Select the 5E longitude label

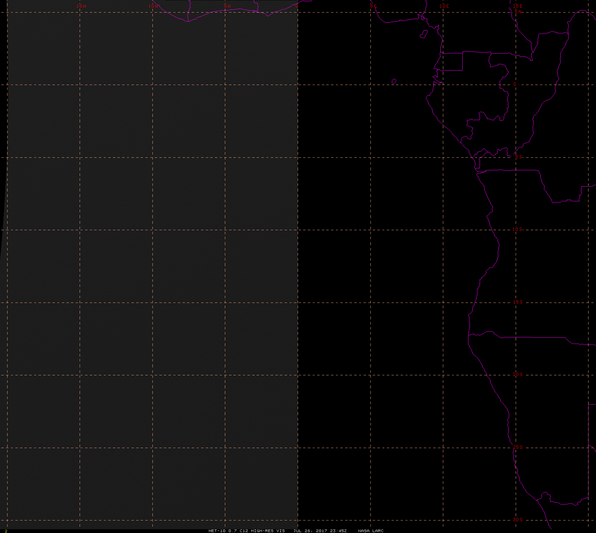(373, 6)
